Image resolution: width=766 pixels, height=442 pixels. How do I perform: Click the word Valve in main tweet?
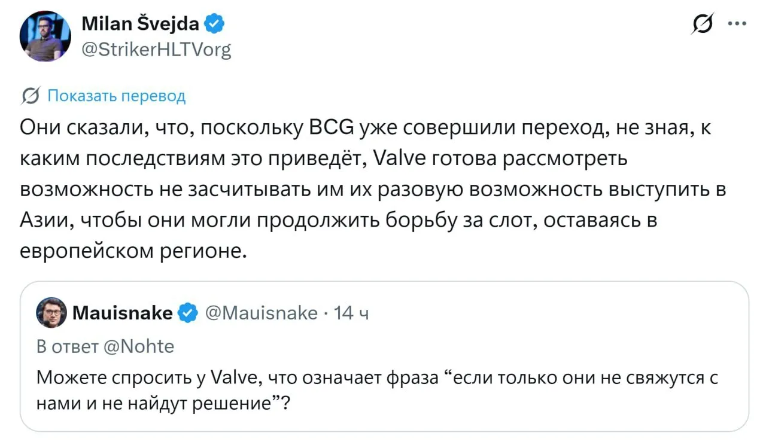tap(400, 158)
